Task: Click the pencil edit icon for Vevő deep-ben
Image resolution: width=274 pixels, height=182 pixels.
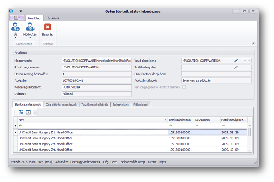Action: coord(236,61)
